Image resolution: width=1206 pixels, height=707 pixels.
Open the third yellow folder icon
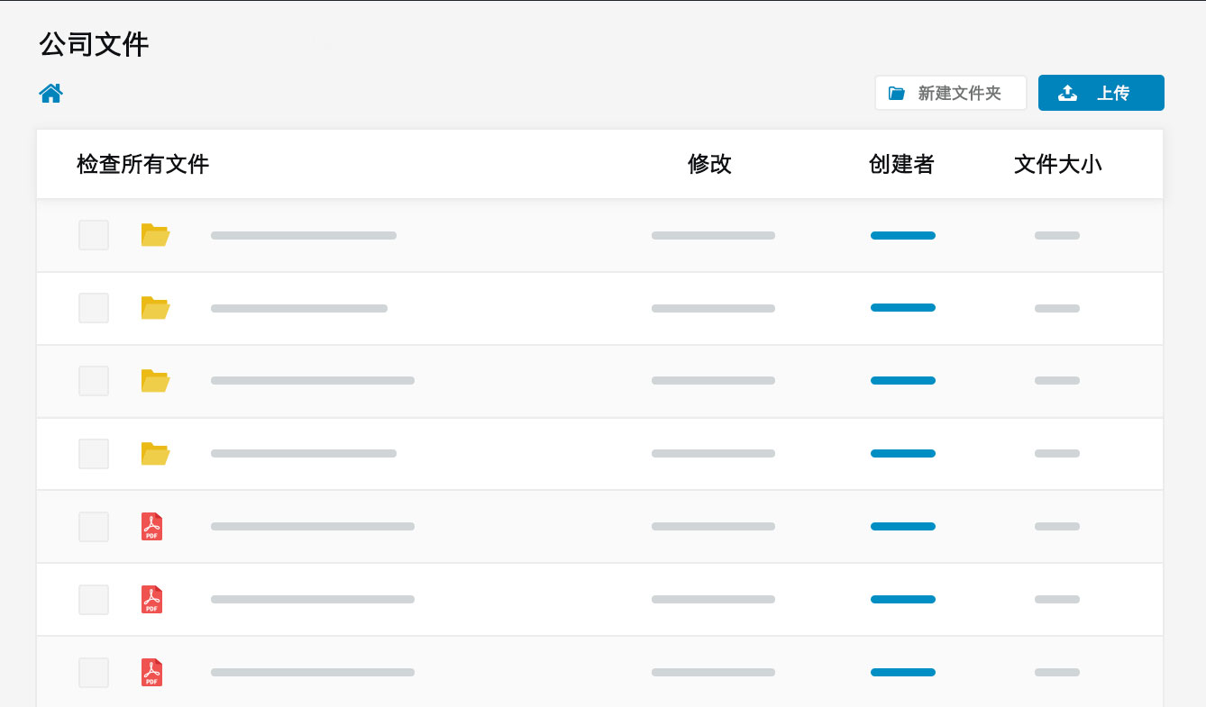(x=155, y=381)
